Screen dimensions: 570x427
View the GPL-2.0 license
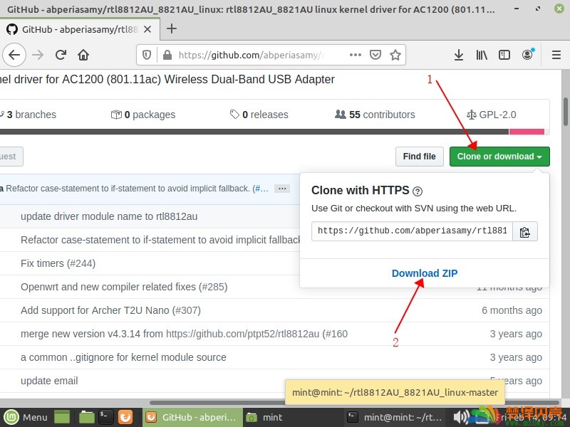coord(492,115)
